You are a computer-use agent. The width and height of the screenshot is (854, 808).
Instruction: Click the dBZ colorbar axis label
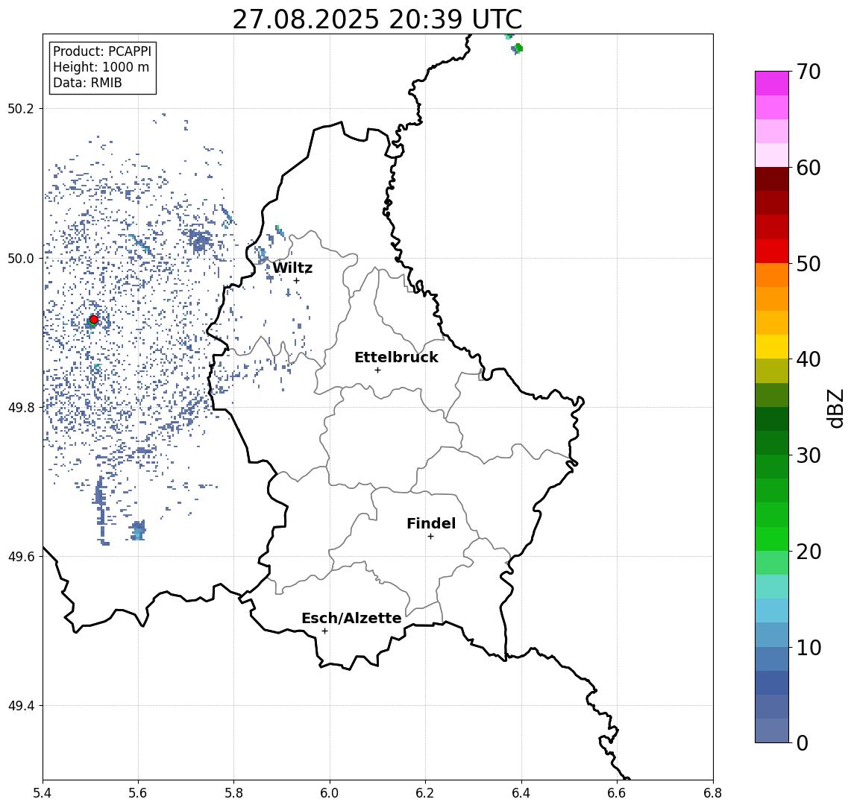click(x=835, y=408)
